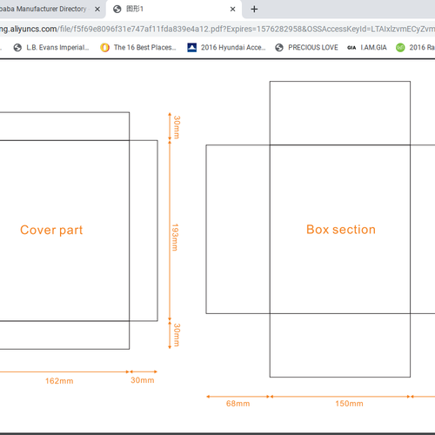Open the 2016 Hyundai Acce bookmark
Screen dimensions: 435x435
[226, 48]
